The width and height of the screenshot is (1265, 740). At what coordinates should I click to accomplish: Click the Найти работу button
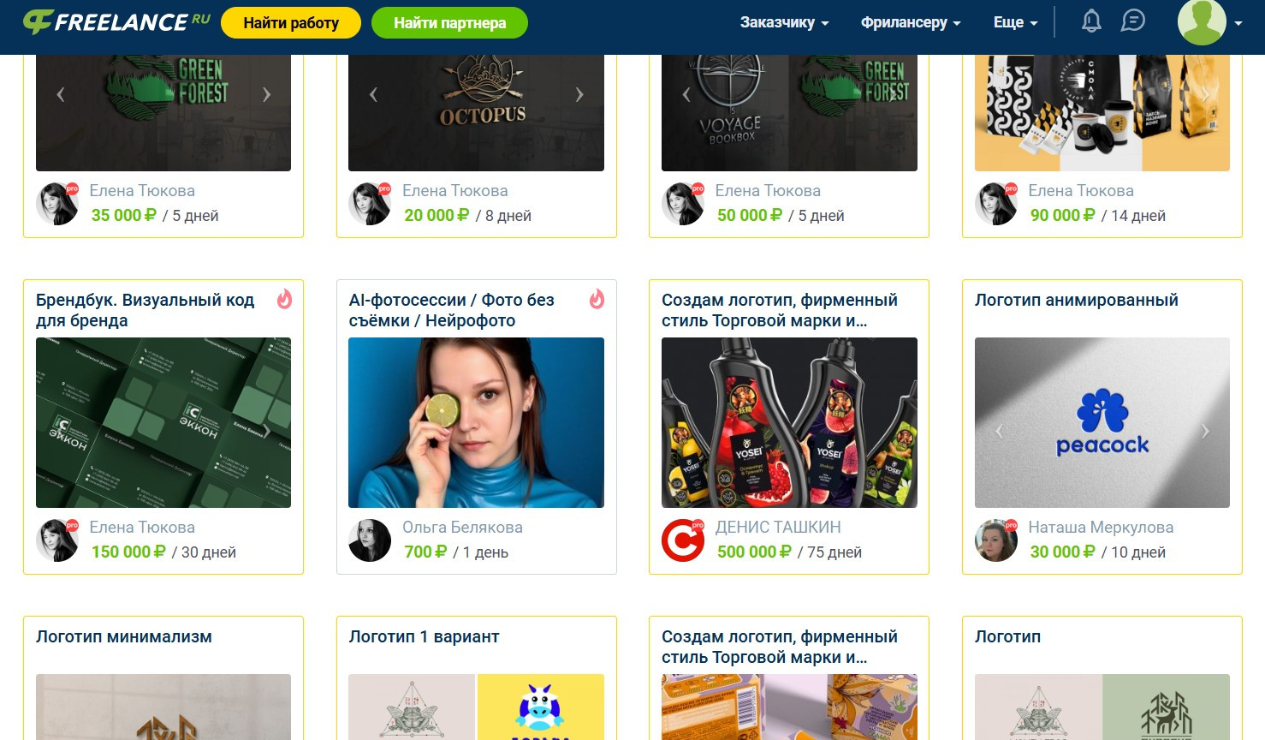(x=291, y=23)
